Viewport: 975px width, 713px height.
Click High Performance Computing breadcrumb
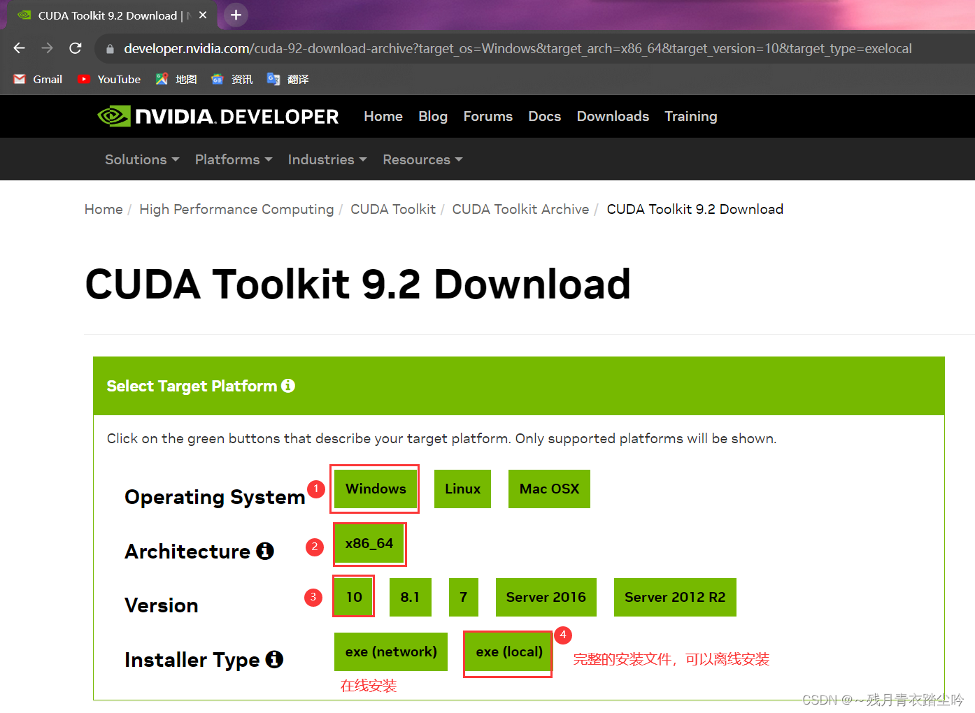(236, 209)
